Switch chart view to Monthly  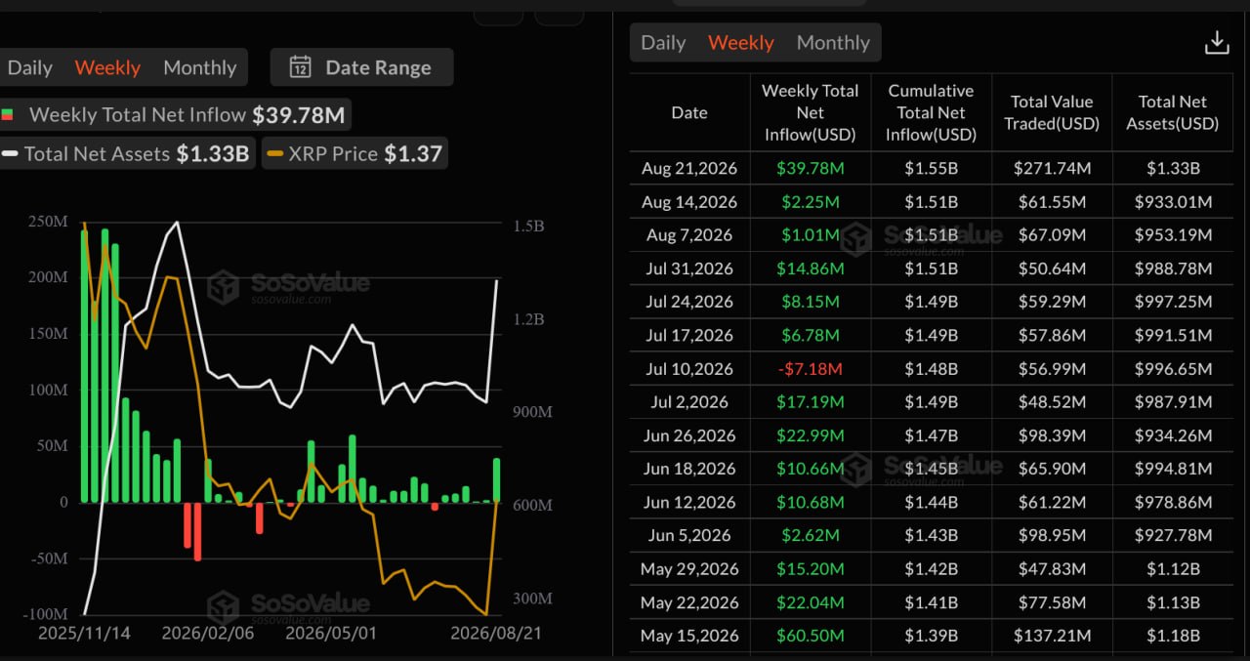[200, 67]
